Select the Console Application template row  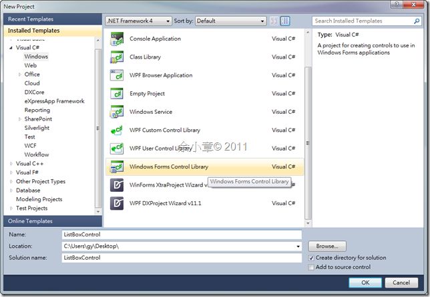coord(205,39)
